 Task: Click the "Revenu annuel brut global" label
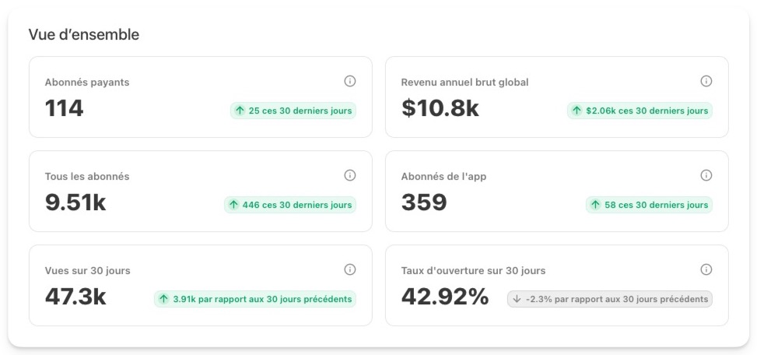click(464, 83)
